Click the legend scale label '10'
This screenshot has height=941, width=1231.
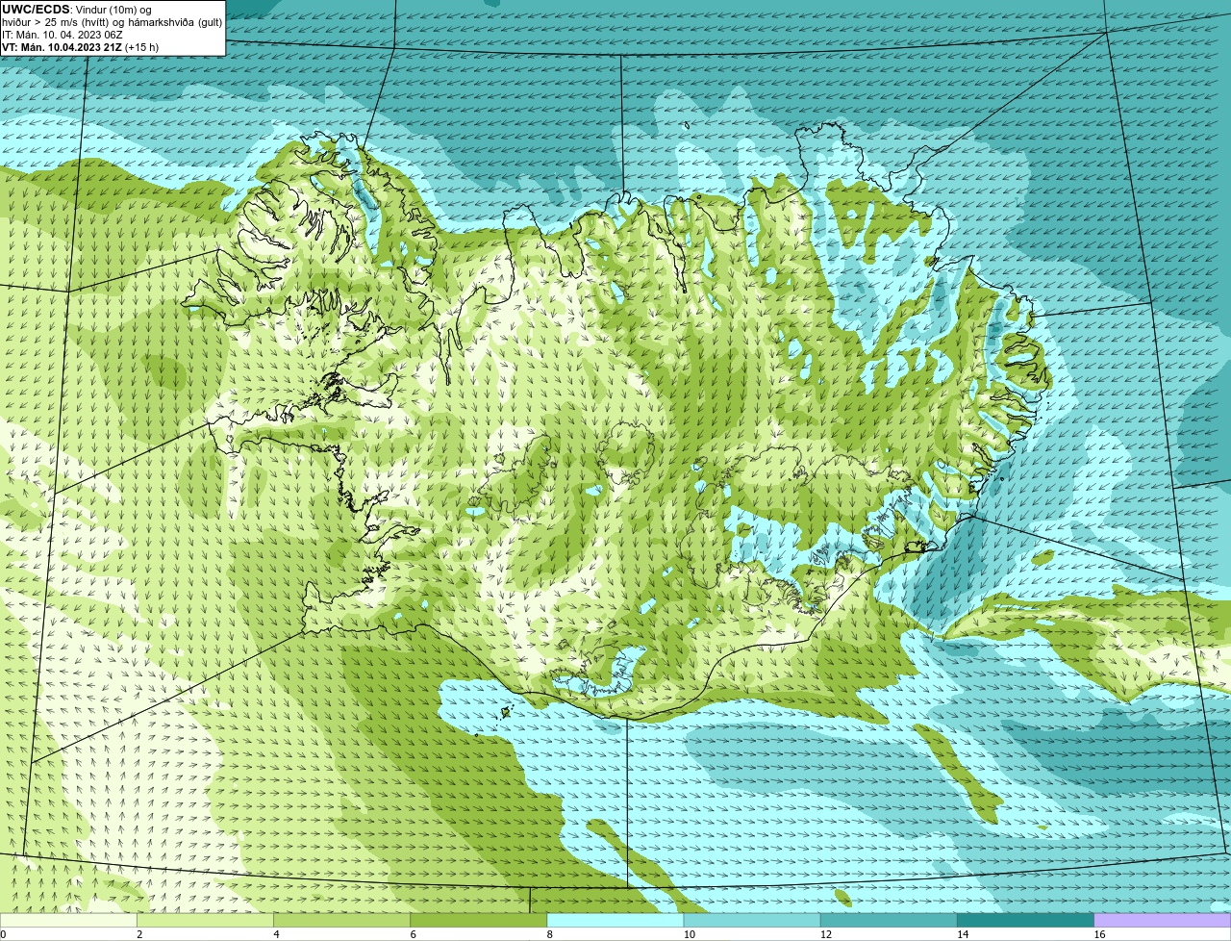tap(689, 934)
